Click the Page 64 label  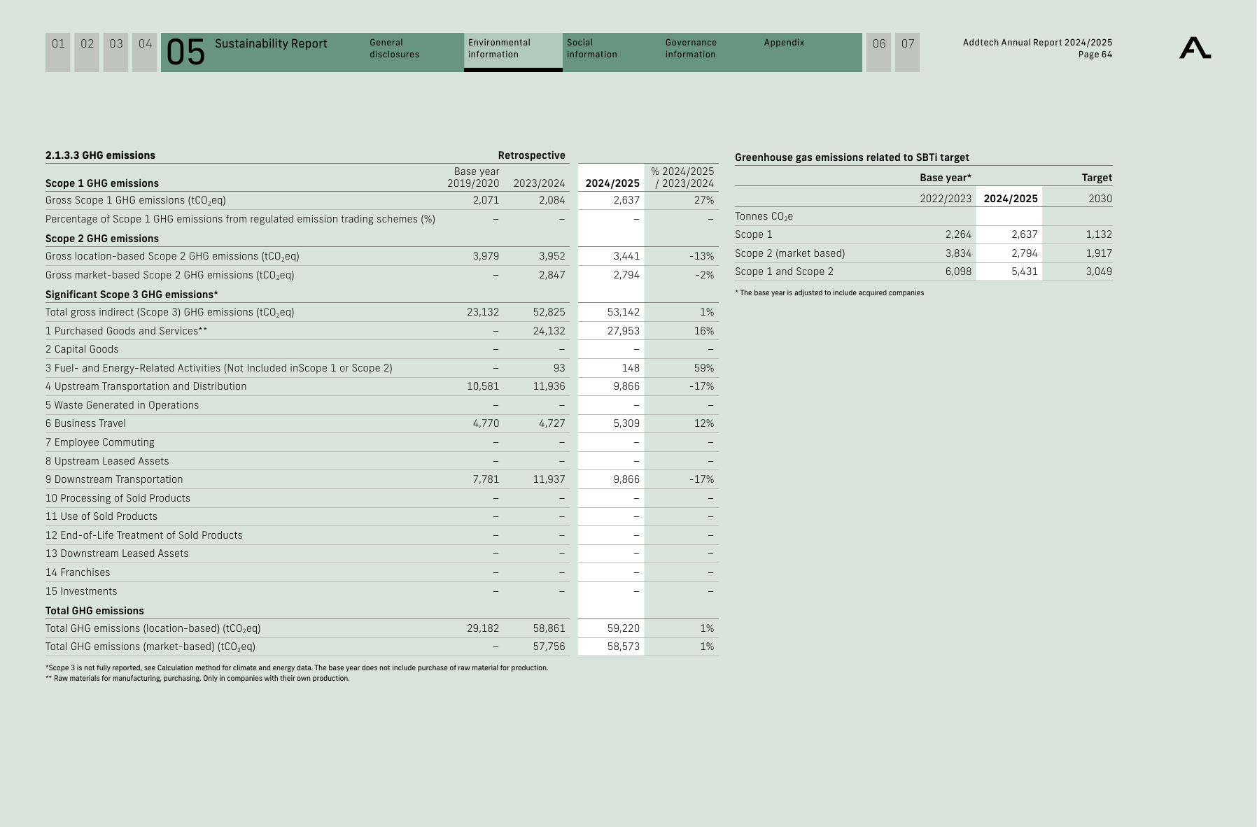tap(1095, 55)
